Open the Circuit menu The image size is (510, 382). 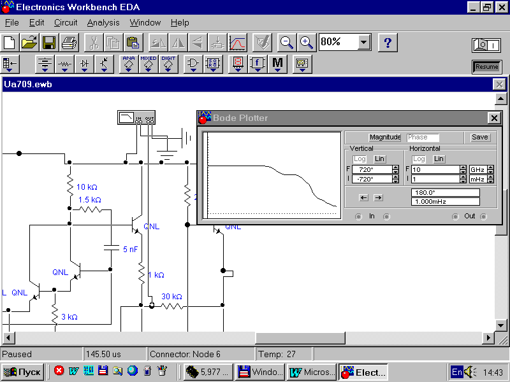point(66,23)
